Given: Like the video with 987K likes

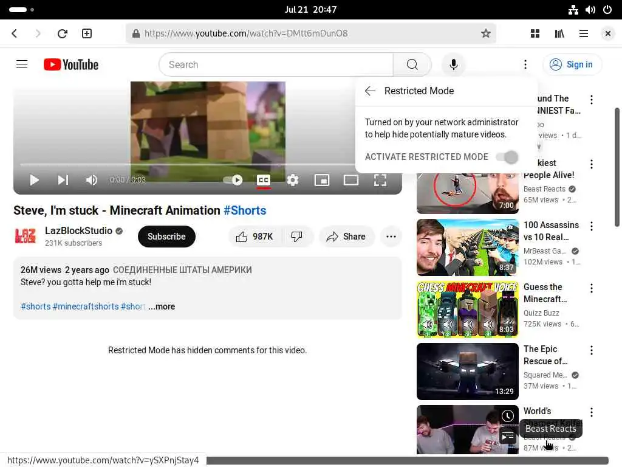Looking at the screenshot, I should tap(255, 237).
